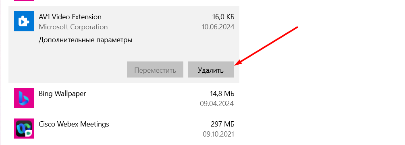The height and width of the screenshot is (145, 405).
Task: Expand the Bing Wallpaper entry by name
Action: [62, 94]
